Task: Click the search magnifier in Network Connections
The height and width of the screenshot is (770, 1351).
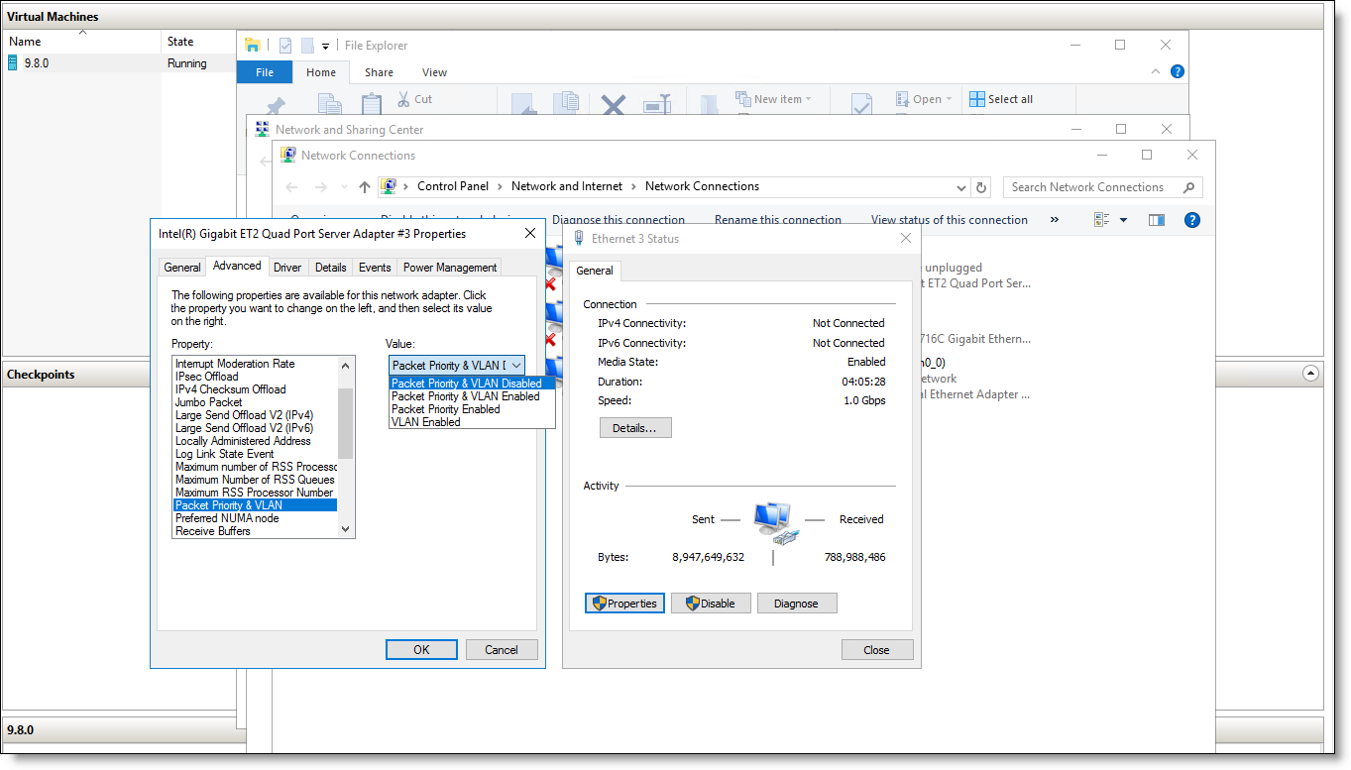Action: [x=1188, y=186]
